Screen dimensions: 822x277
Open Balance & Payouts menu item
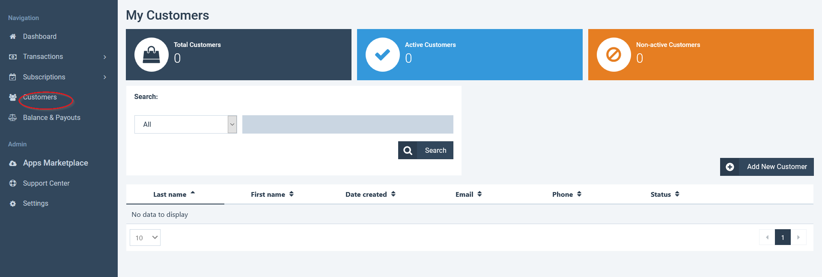point(51,118)
